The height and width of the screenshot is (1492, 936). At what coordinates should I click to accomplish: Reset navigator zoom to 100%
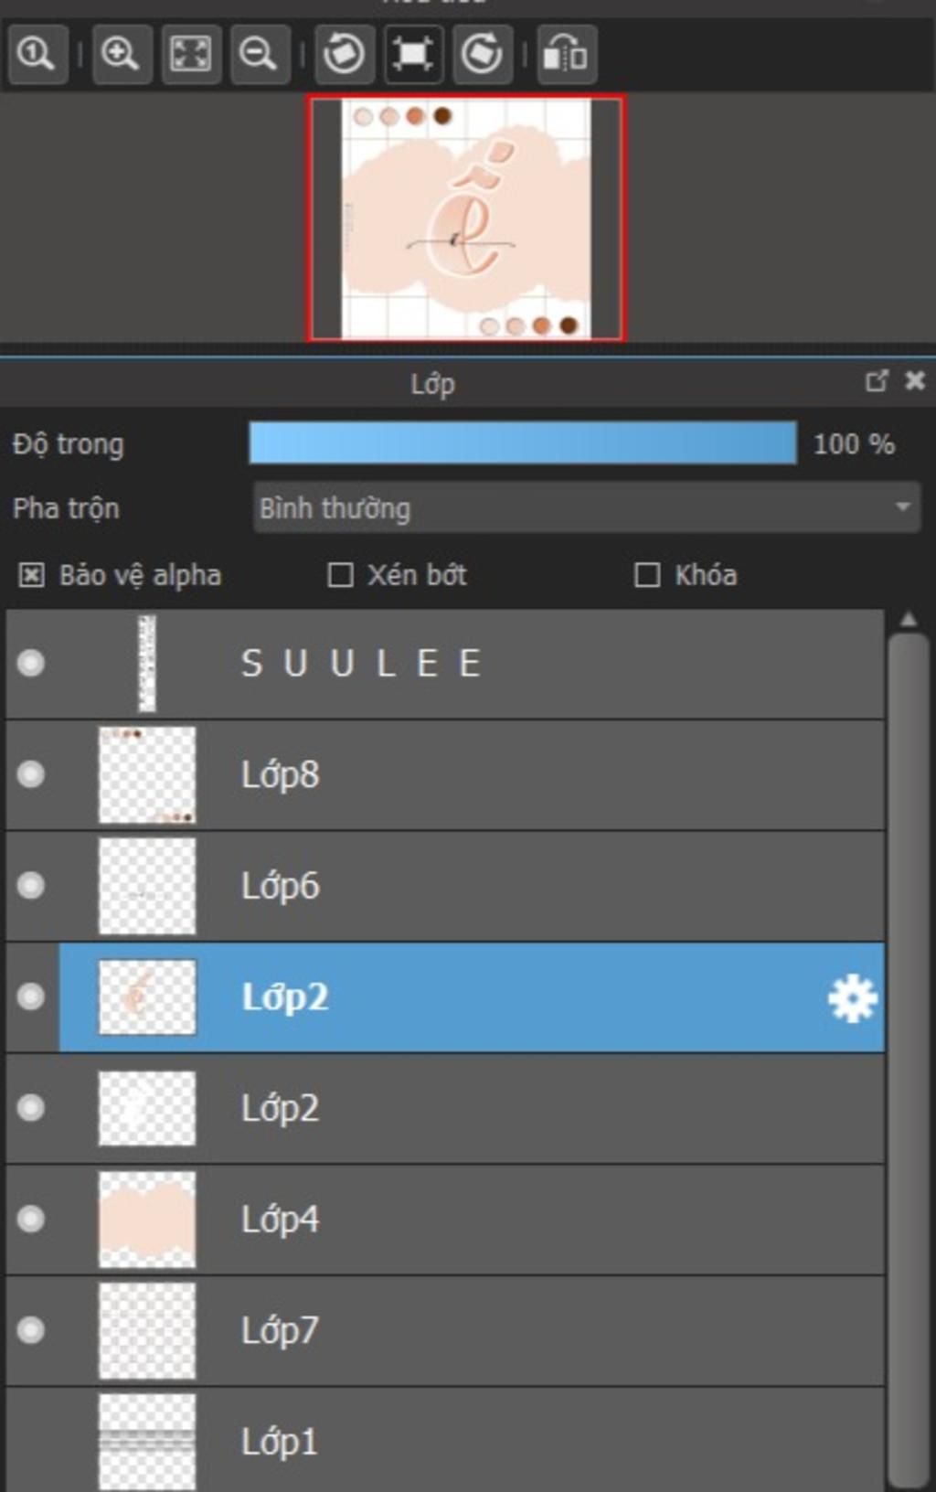37,54
